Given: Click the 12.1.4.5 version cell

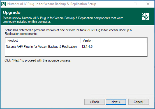Looking at the screenshot, I should [87, 47].
